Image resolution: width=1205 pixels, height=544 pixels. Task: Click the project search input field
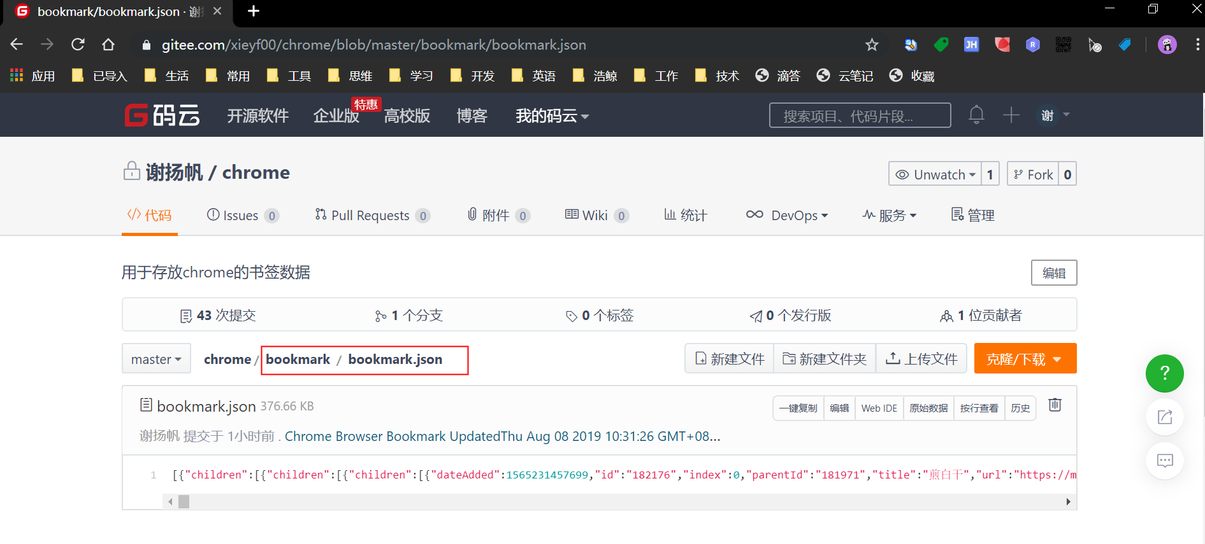click(x=860, y=116)
